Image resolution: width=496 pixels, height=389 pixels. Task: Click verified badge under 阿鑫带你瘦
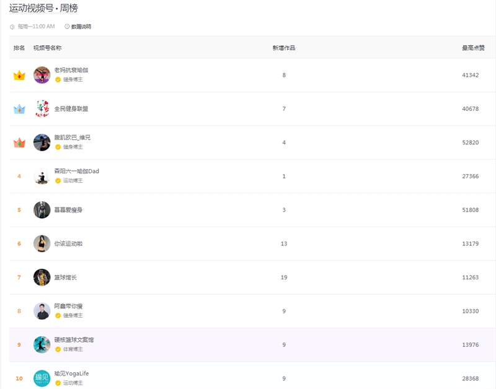58,315
